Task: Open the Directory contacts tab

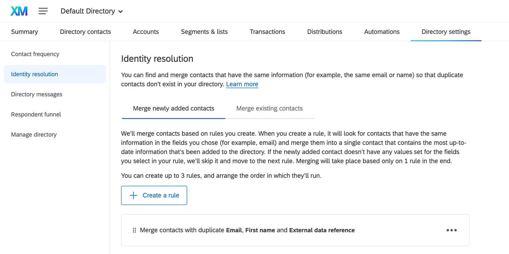Action: point(85,32)
